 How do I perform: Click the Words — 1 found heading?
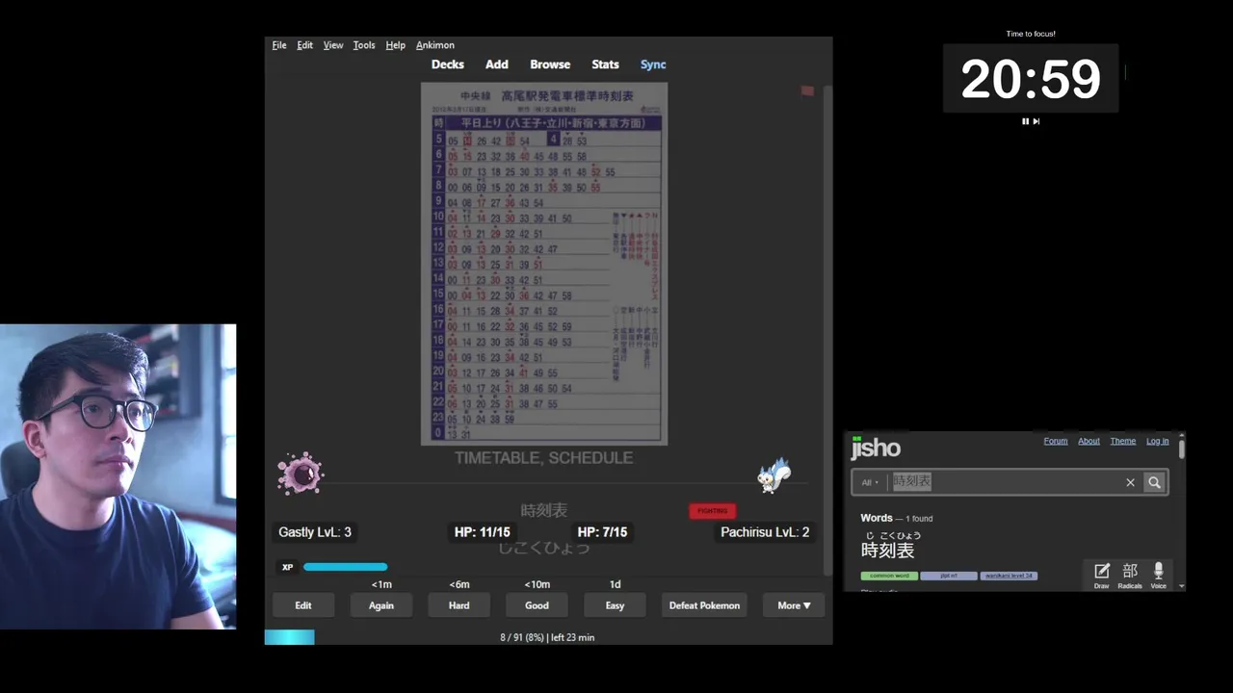[897, 518]
